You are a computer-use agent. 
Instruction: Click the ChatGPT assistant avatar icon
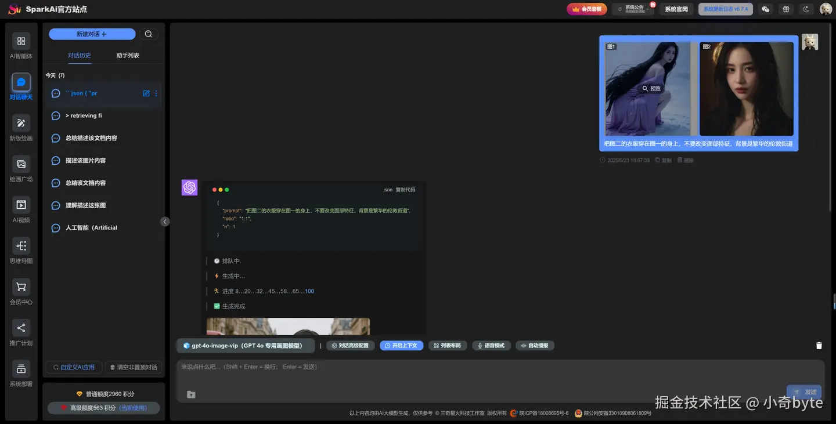pyautogui.click(x=190, y=187)
